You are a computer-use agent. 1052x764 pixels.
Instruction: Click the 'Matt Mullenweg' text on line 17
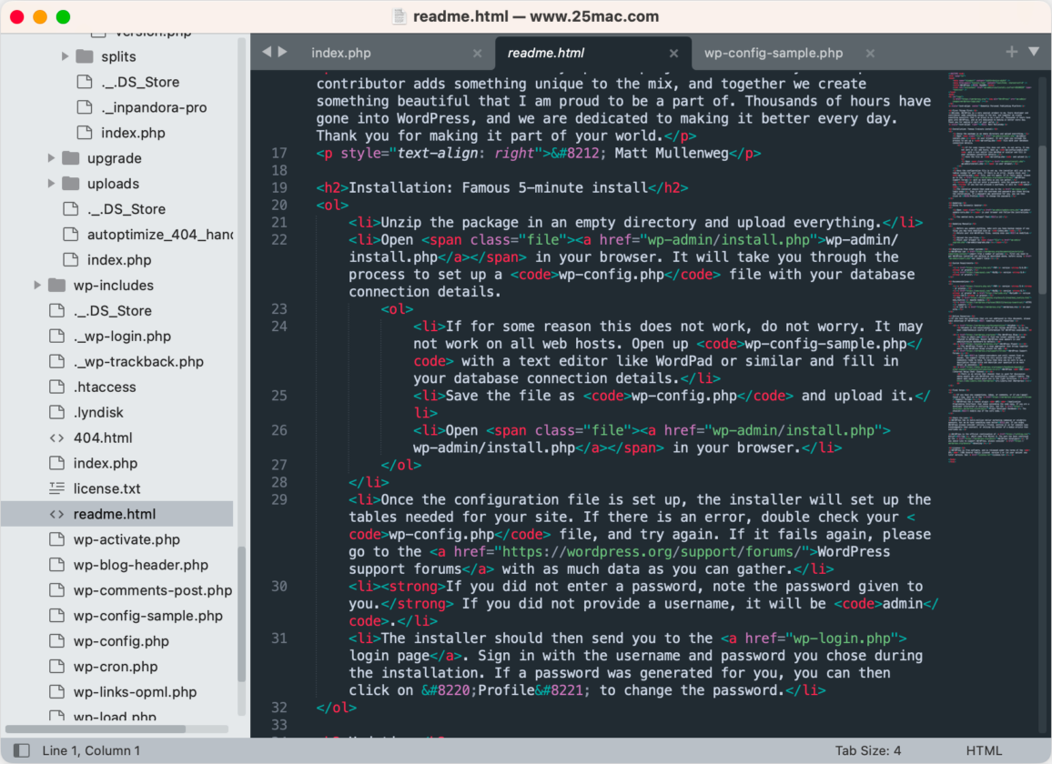671,153
